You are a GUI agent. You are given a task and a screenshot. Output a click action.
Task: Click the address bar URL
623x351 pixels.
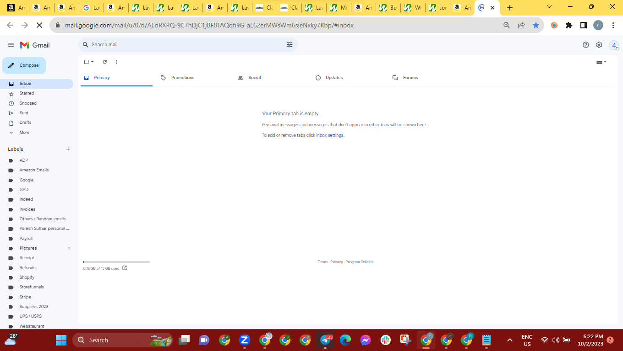[x=209, y=25]
